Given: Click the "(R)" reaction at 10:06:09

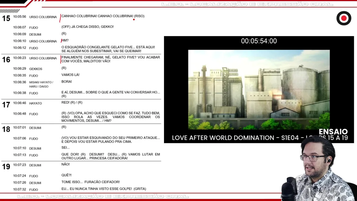Looking at the screenshot, I should point(64,34).
